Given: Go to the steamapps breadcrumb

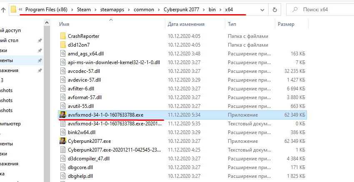Looking at the screenshot, I should pyautogui.click(x=112, y=10).
